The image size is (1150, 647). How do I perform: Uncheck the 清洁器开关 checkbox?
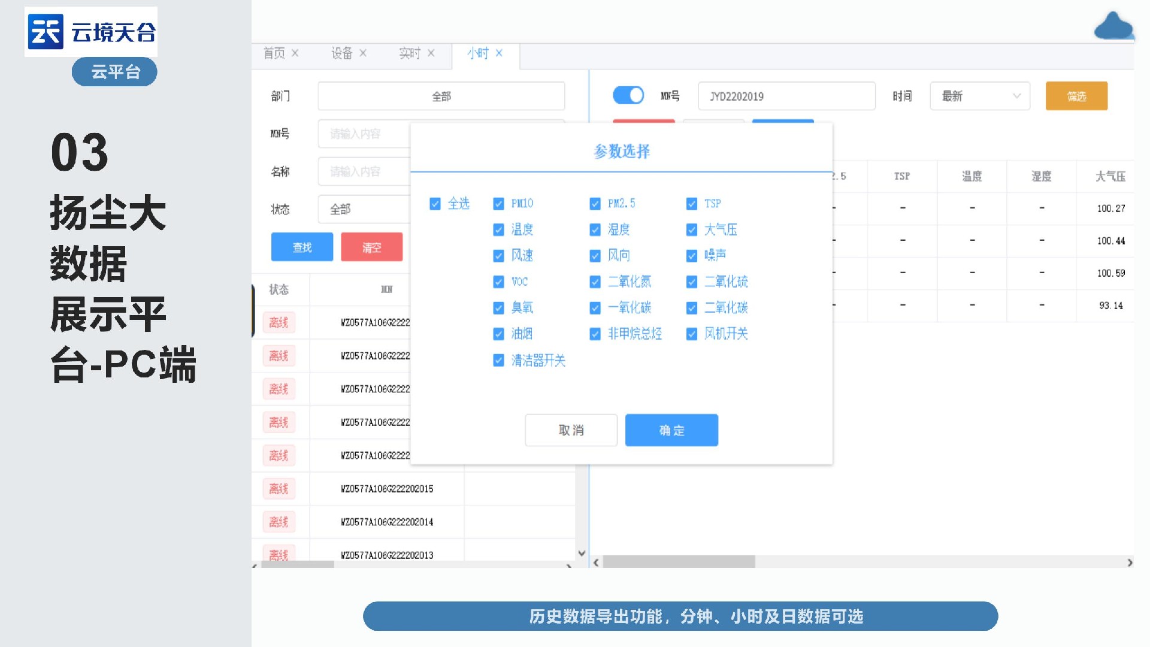tap(498, 360)
